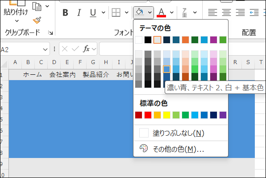Click the Fill Color bucket icon
Screen dimensions: 266x178
pyautogui.click(x=139, y=12)
